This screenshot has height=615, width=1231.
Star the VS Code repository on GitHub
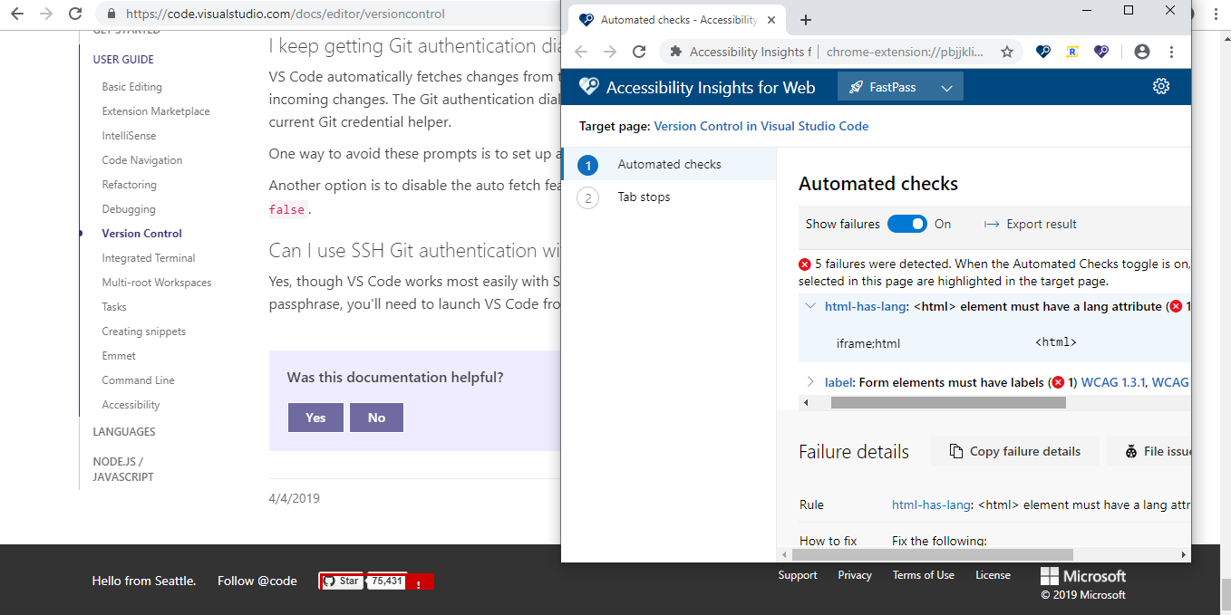click(341, 581)
